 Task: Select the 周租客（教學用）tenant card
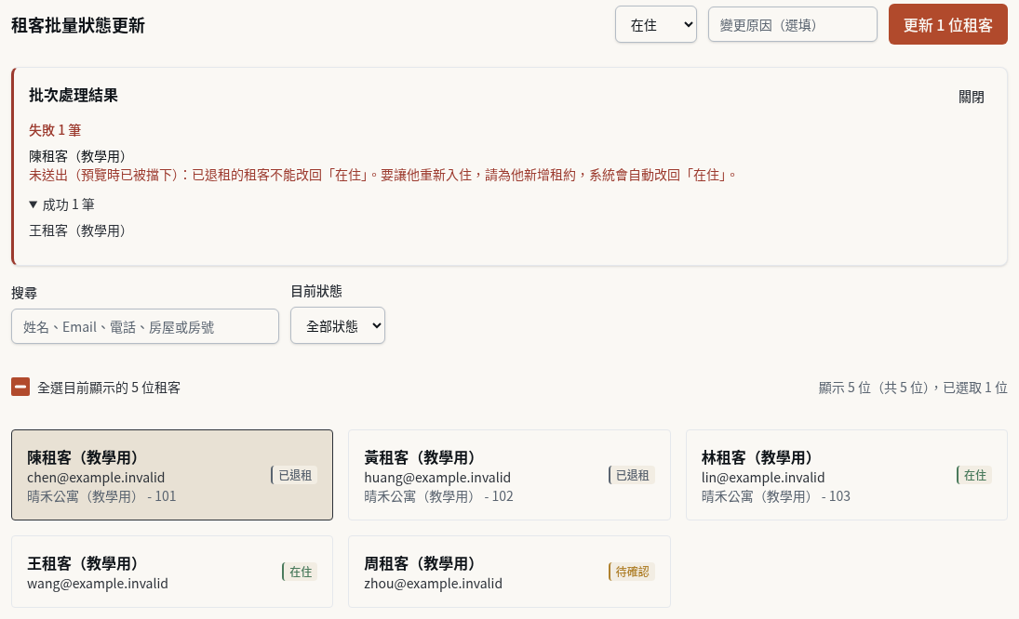point(510,572)
